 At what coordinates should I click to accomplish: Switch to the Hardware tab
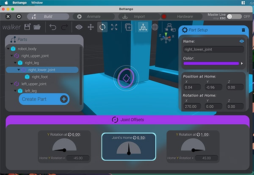click(x=180, y=16)
